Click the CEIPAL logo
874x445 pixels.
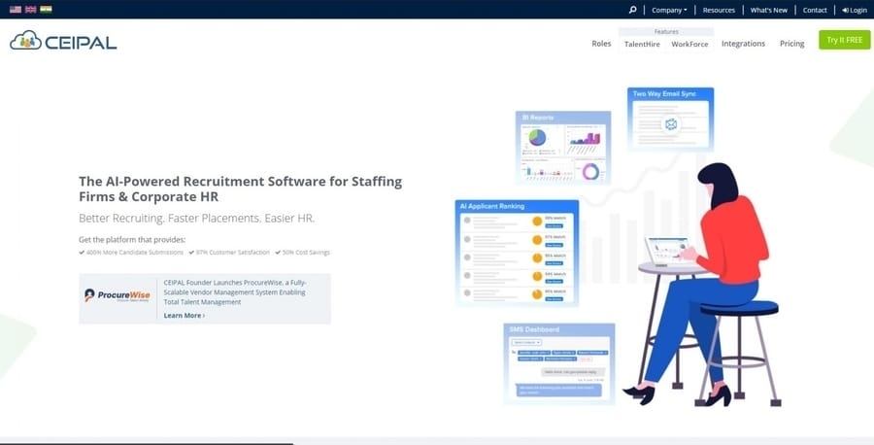[63, 41]
